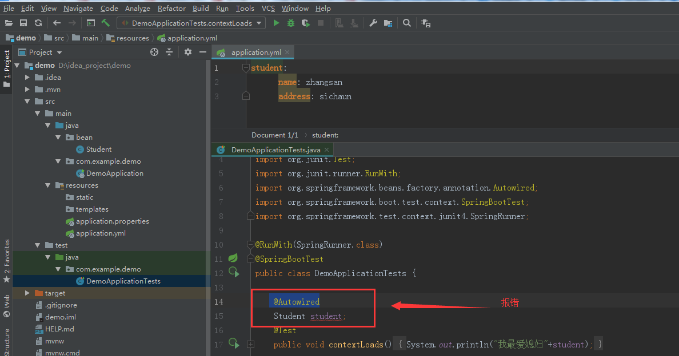The width and height of the screenshot is (679, 356).
Task: Click the Build project hammer icon
Action: coord(105,23)
